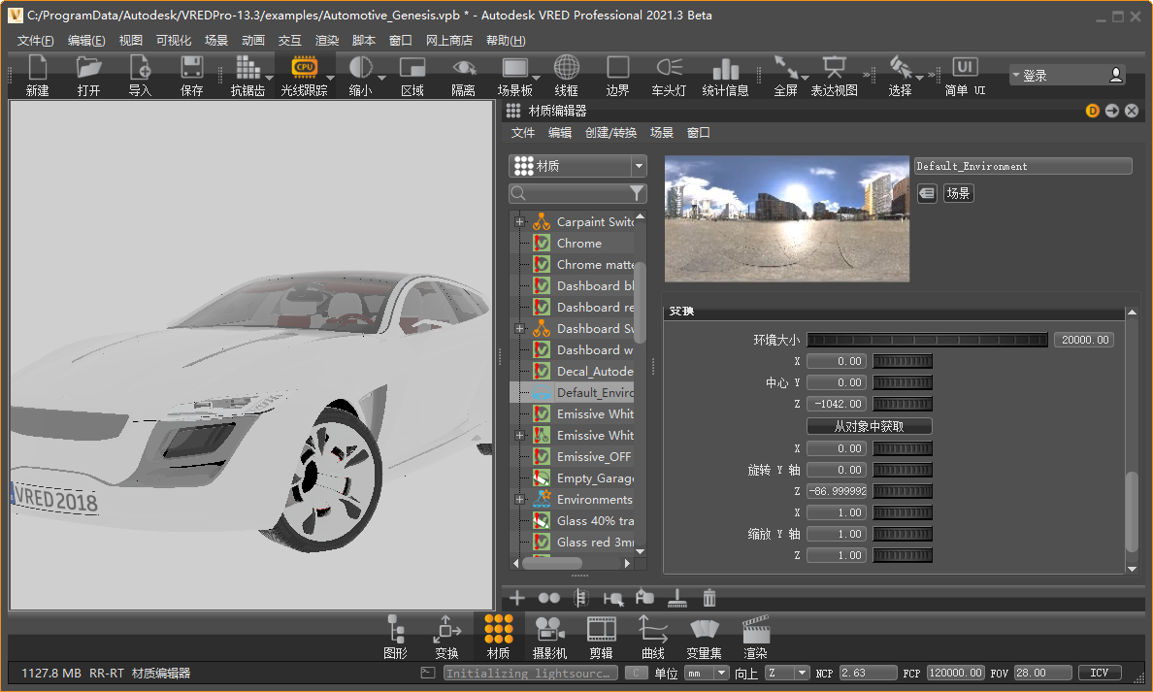The image size is (1153, 692).
Task: Click the Isolate (隔离) eye icon
Action: click(x=464, y=68)
